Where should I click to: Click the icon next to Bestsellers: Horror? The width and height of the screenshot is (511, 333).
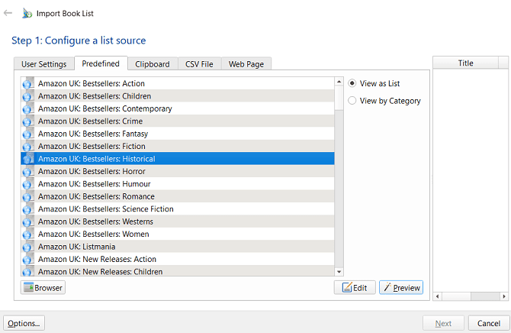tap(27, 171)
